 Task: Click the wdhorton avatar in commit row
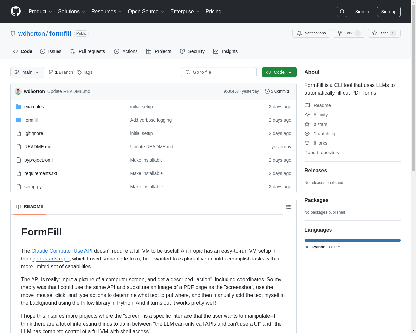click(18, 91)
